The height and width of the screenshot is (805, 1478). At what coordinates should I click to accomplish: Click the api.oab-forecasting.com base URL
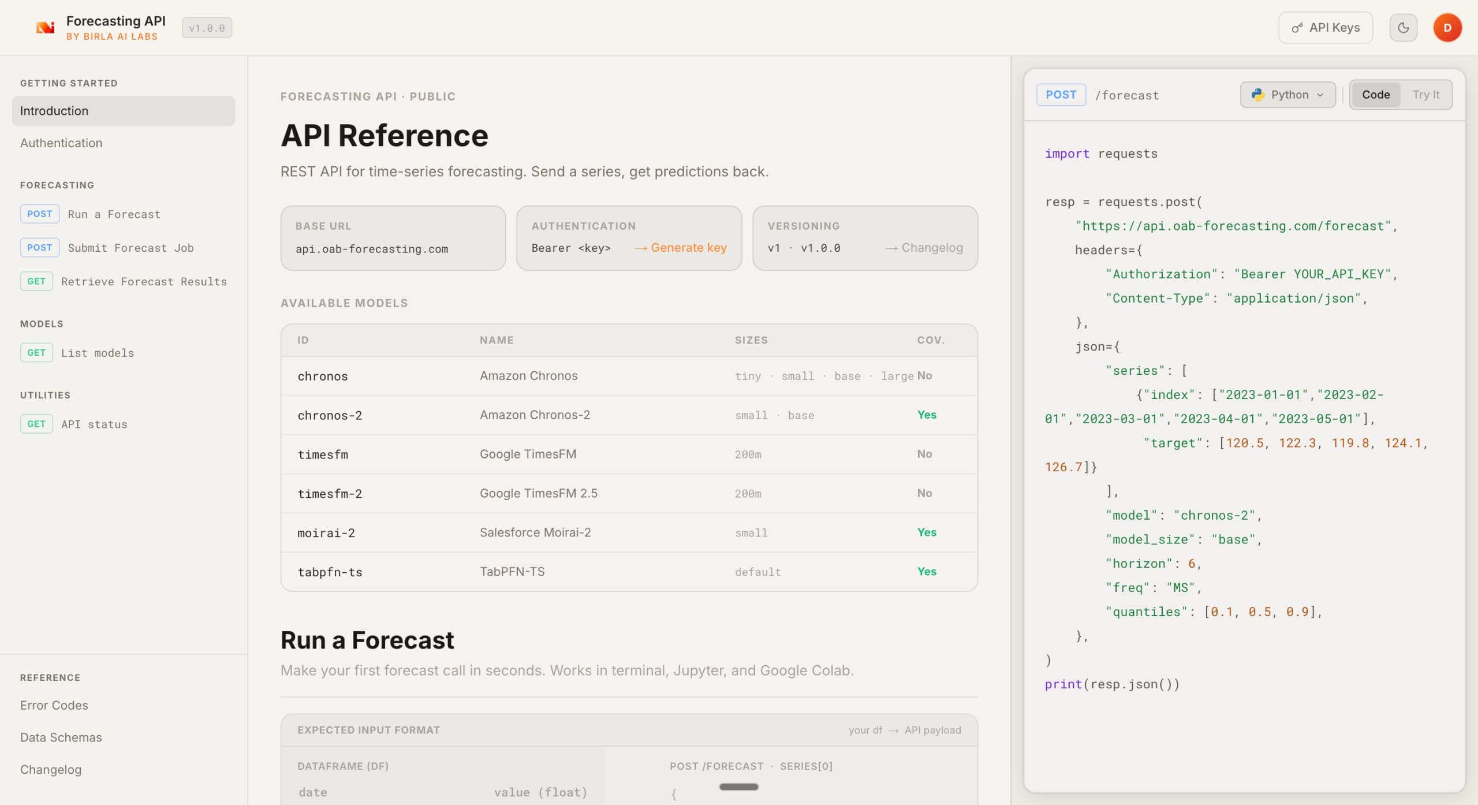(372, 249)
